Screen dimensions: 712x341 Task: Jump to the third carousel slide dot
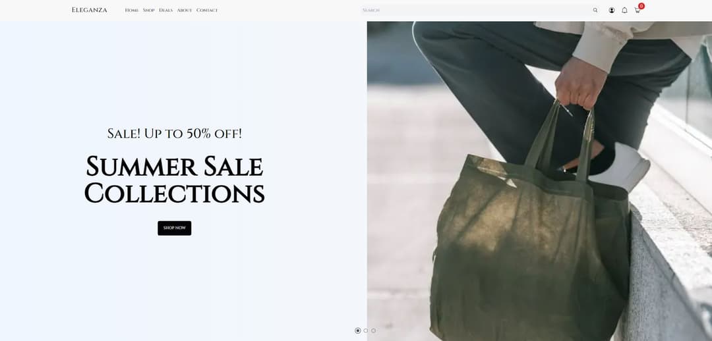pos(373,330)
